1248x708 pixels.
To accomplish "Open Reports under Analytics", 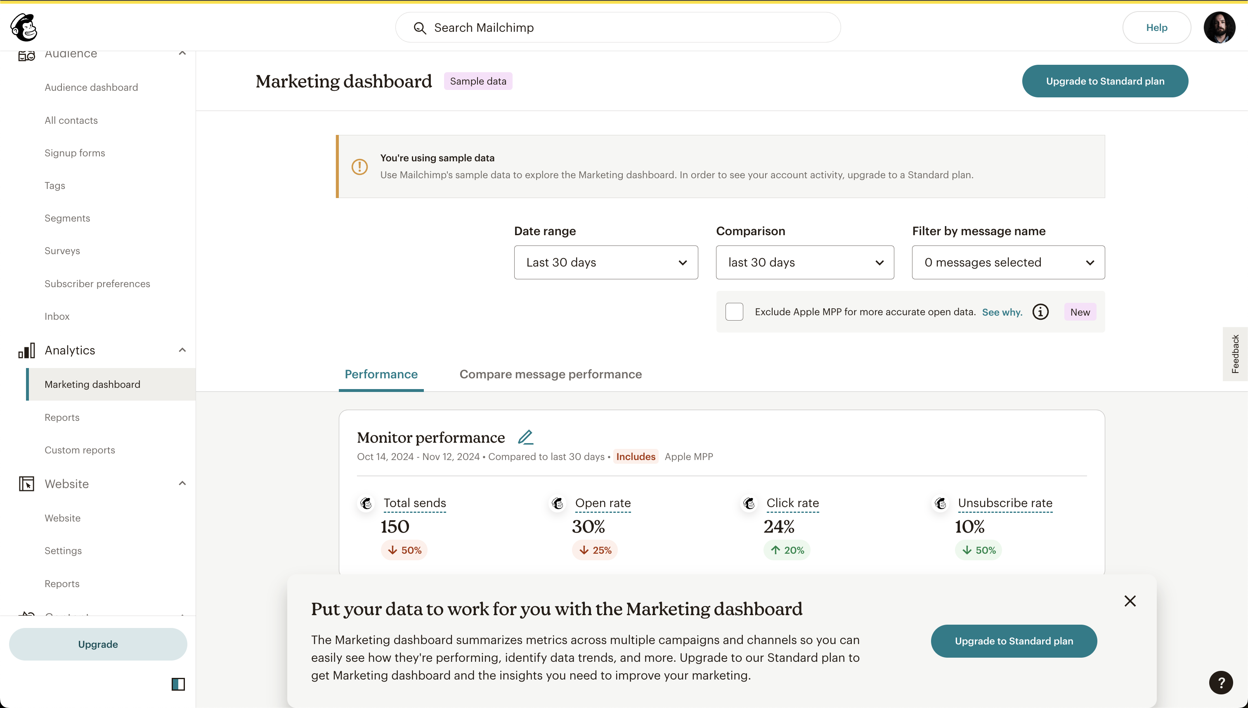I will click(x=62, y=418).
